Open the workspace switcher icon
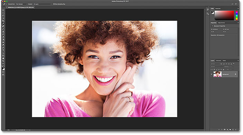Viewport: 243px width, 135px height. point(236,4)
